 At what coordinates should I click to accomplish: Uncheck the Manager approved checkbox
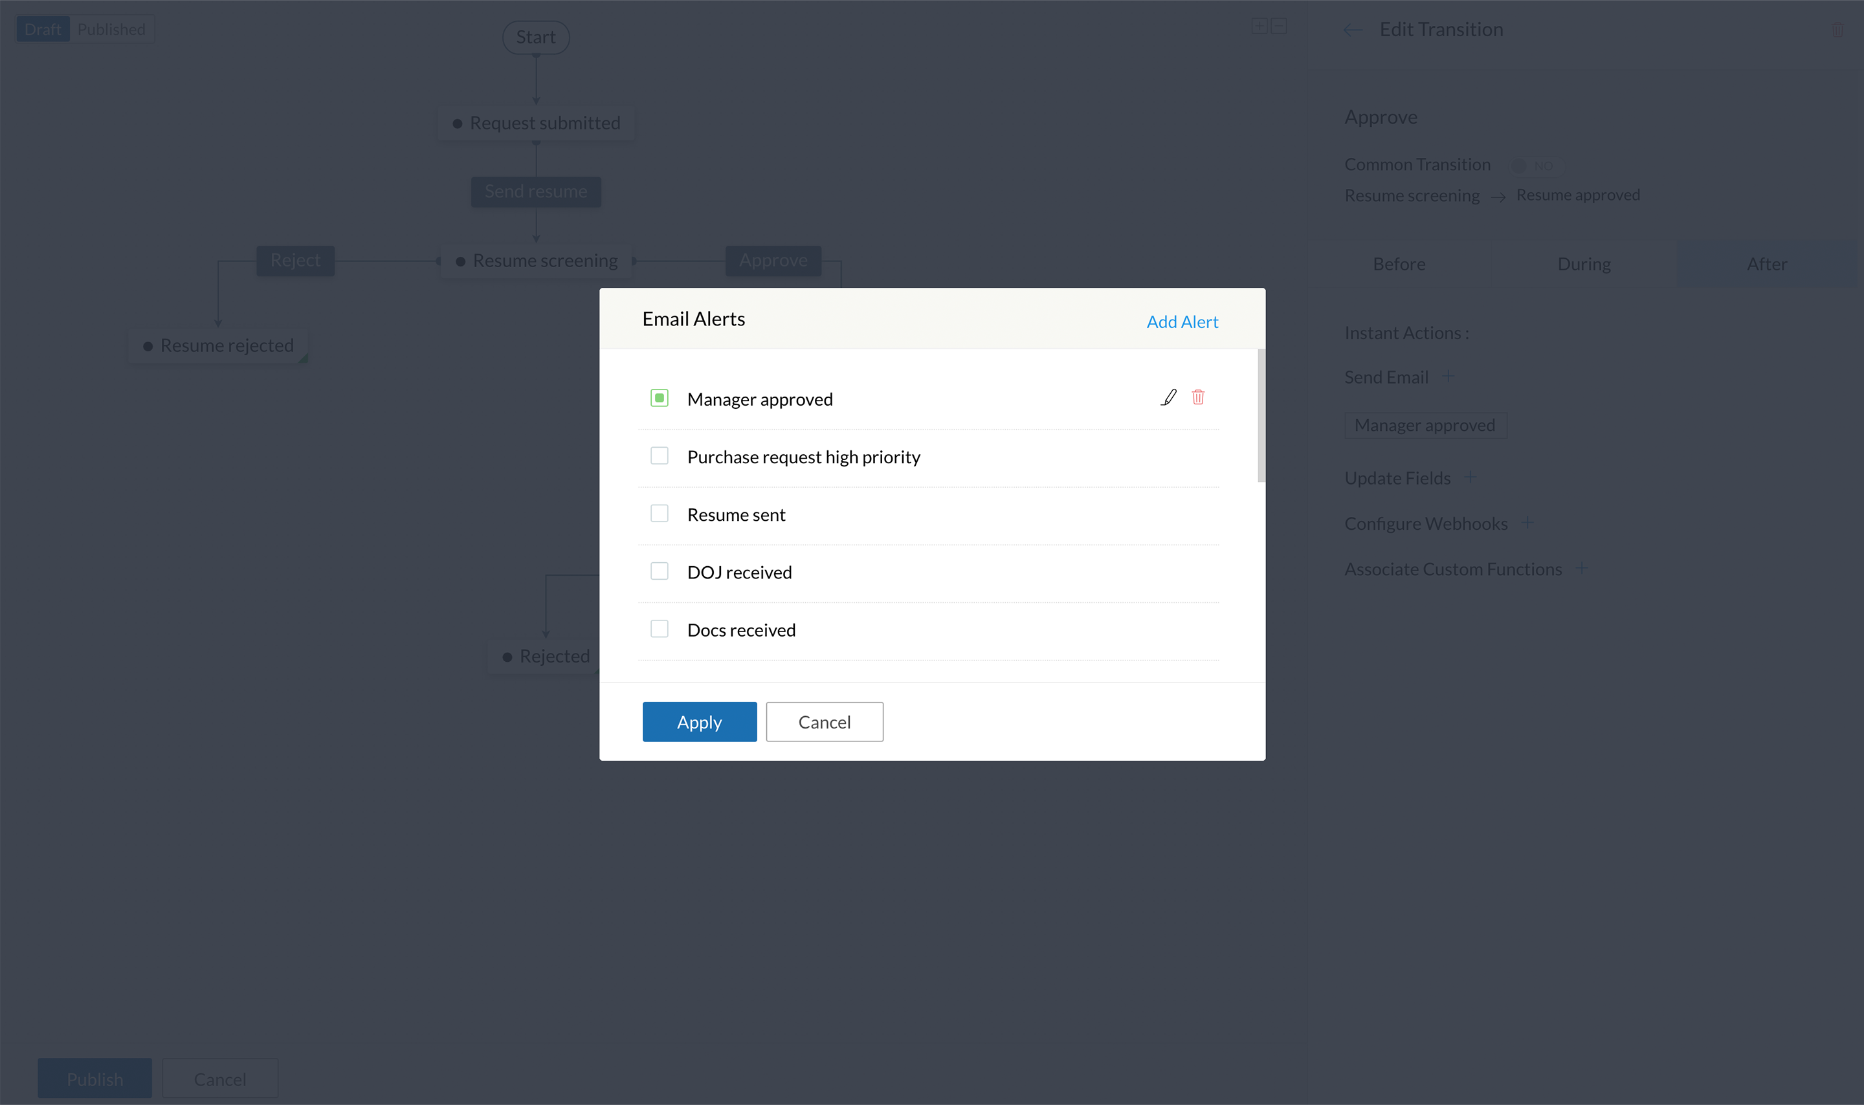pos(659,399)
